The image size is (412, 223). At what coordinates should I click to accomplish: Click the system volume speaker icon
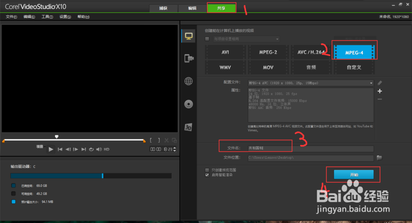[x=99, y=149]
